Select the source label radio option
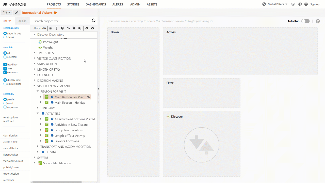This screenshot has height=183, width=325. (5, 84)
